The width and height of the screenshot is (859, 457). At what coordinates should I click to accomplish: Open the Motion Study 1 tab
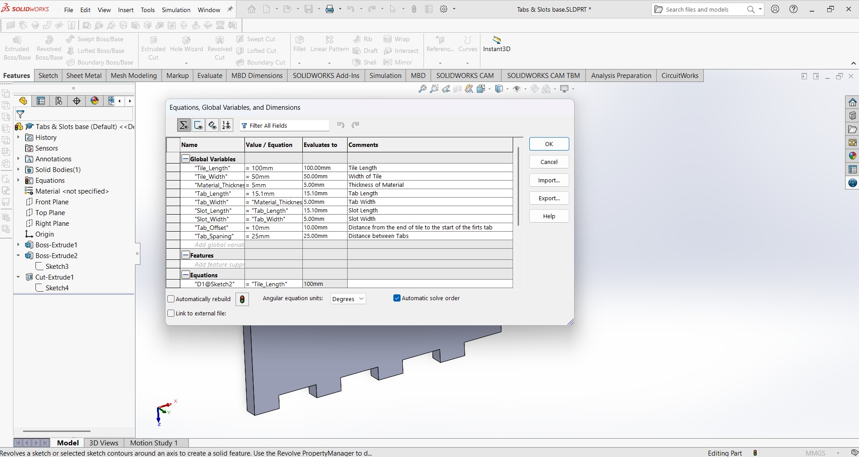[154, 443]
